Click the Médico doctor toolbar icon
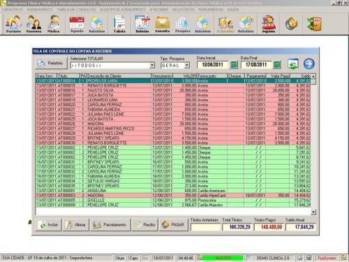 pos(53,24)
